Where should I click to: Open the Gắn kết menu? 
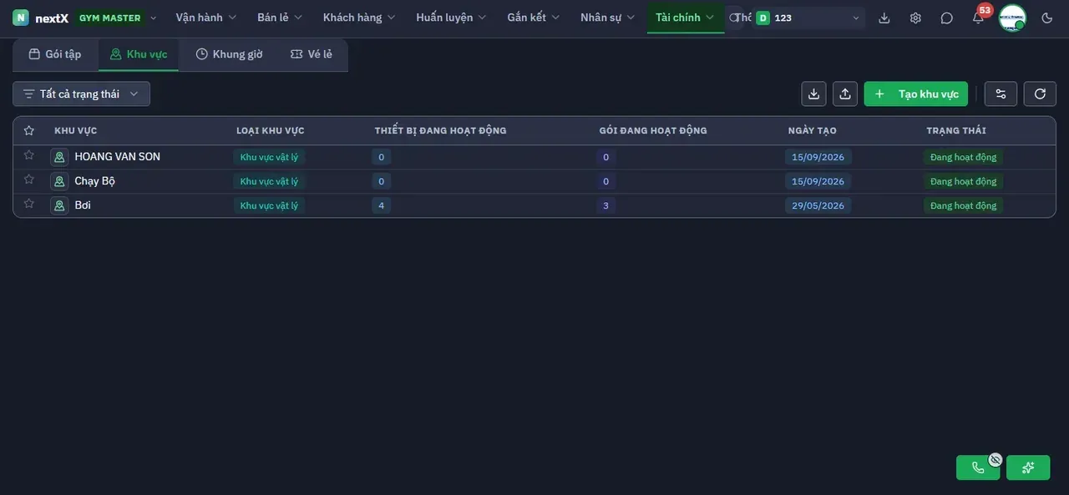click(533, 18)
